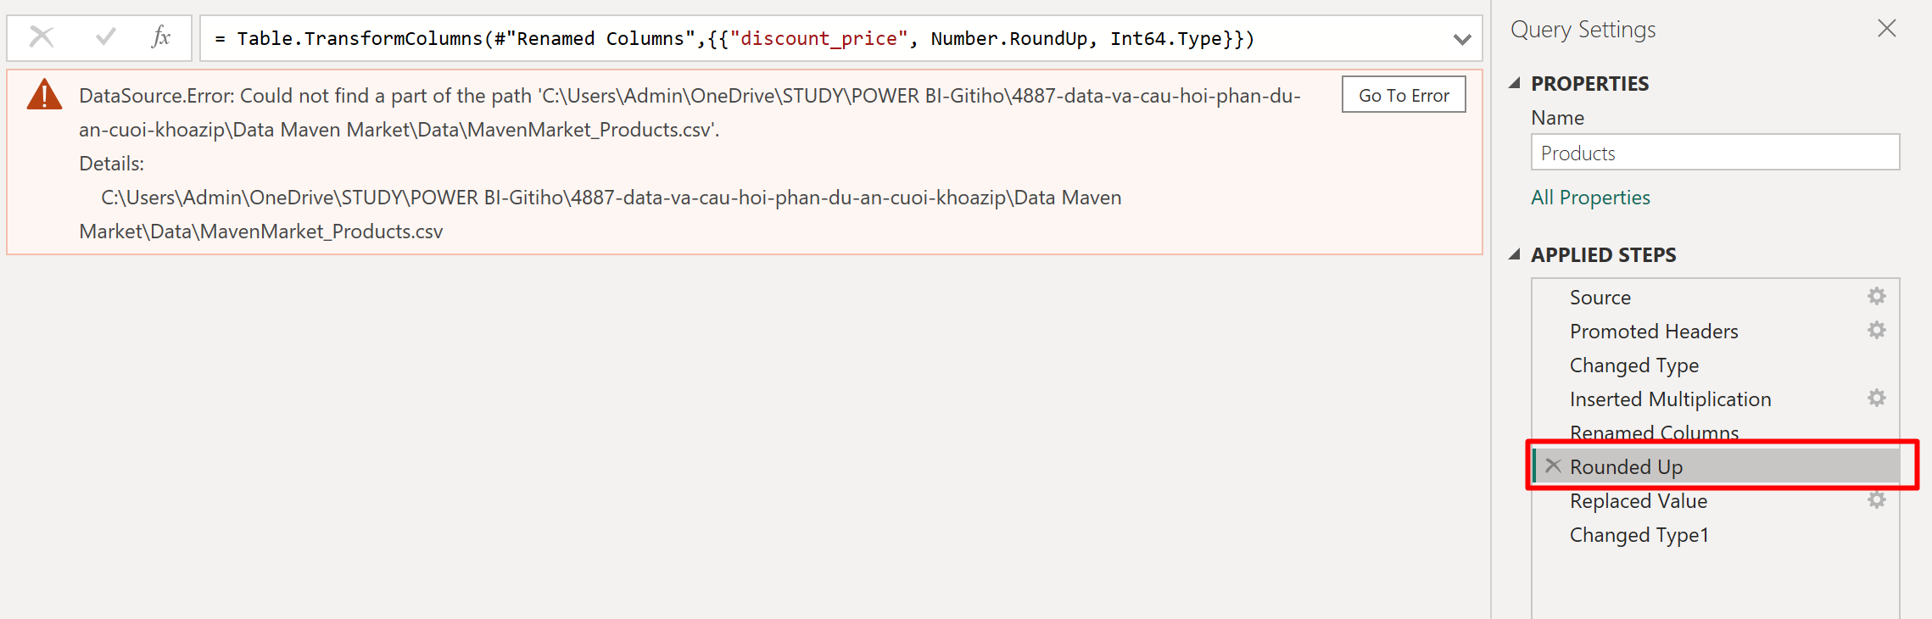Open the fx insert step button
Image resolution: width=1932 pixels, height=619 pixels.
(x=160, y=37)
